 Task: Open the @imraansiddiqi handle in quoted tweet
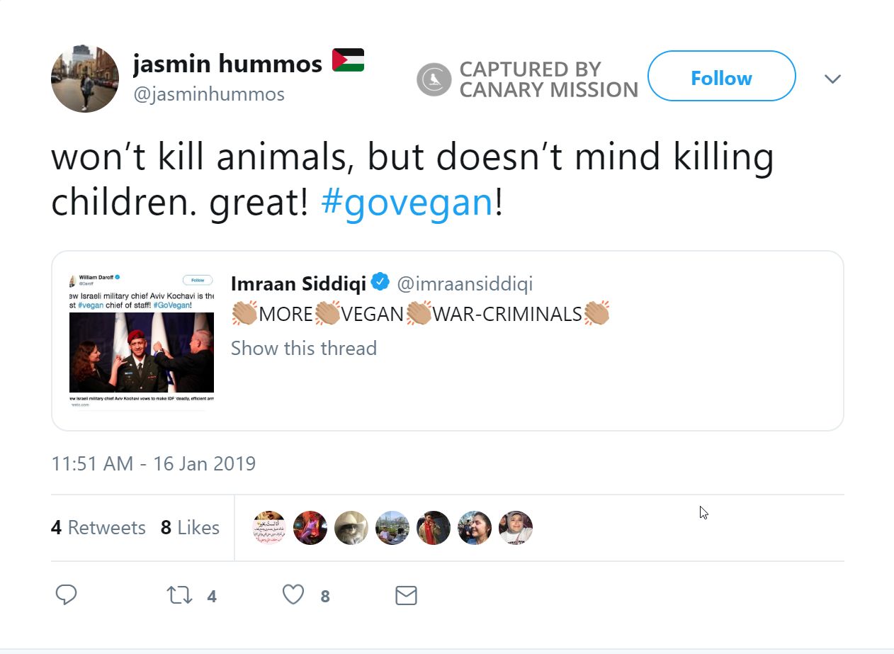pos(465,284)
